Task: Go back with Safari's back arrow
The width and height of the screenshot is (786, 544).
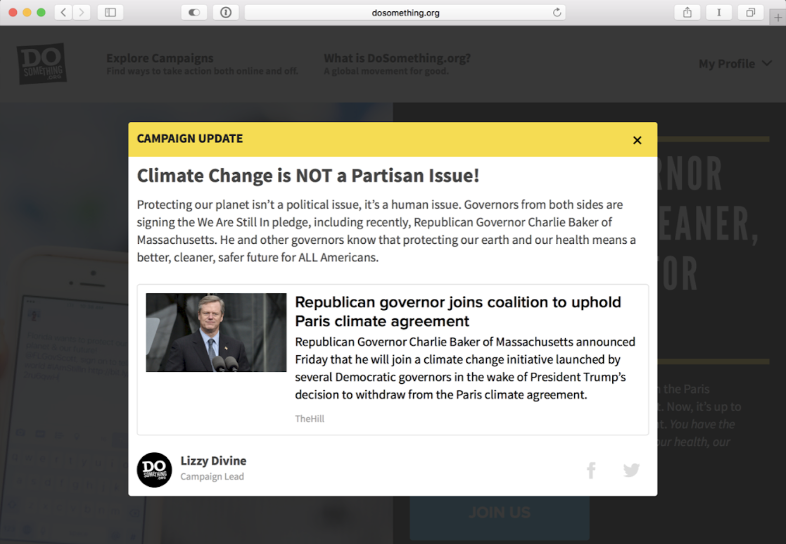Action: click(x=63, y=12)
